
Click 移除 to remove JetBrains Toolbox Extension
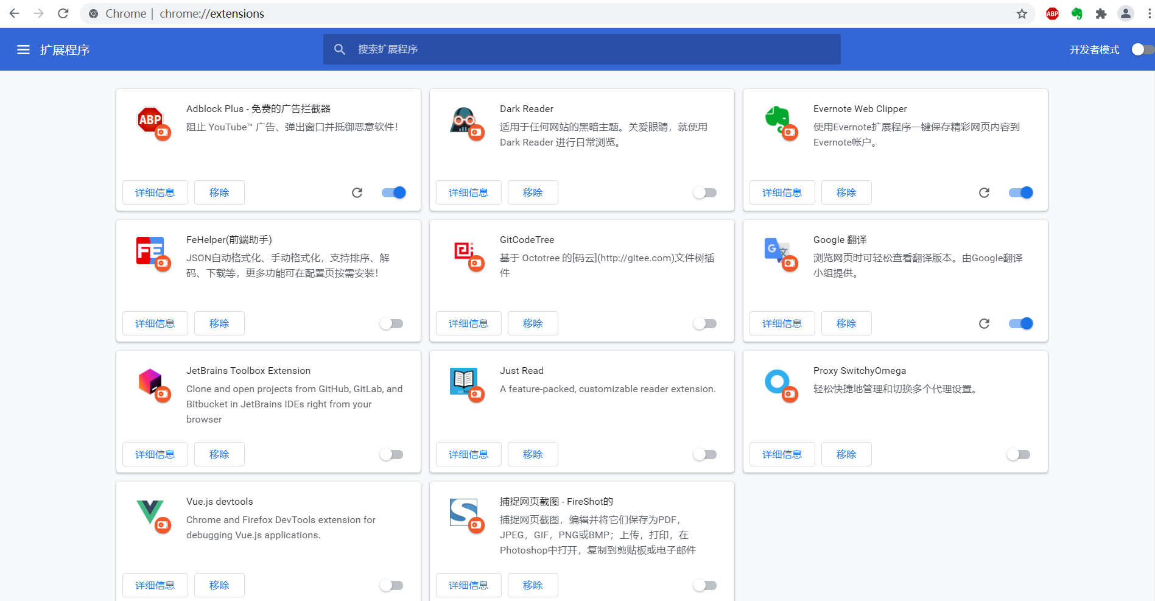click(219, 454)
